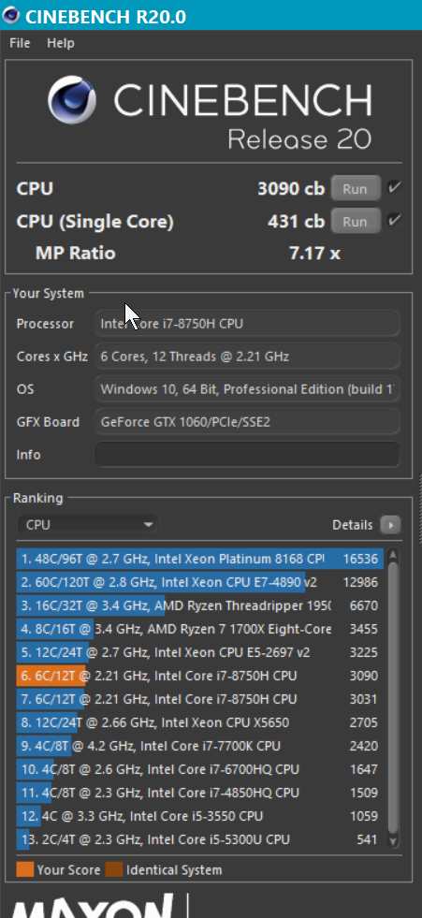Open the Help menu
Viewport: 422px width, 918px height.
[61, 43]
